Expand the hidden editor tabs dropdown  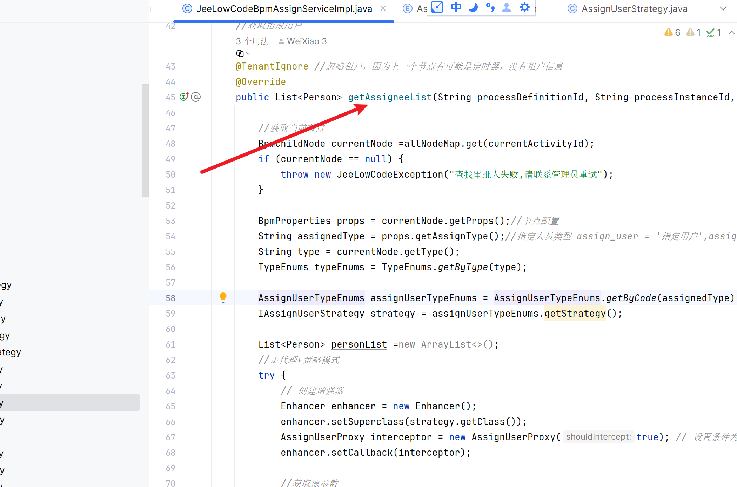click(x=723, y=9)
